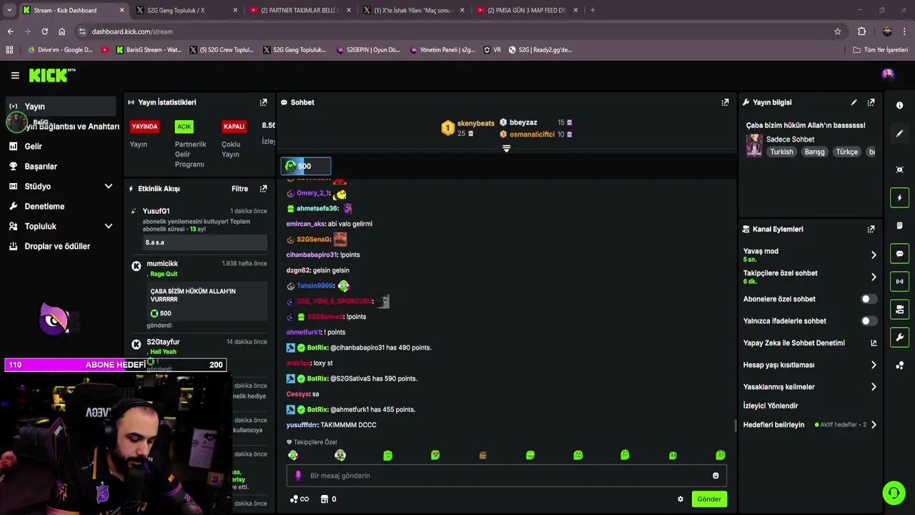
Task: Open a new browser tab
Action: (593, 10)
